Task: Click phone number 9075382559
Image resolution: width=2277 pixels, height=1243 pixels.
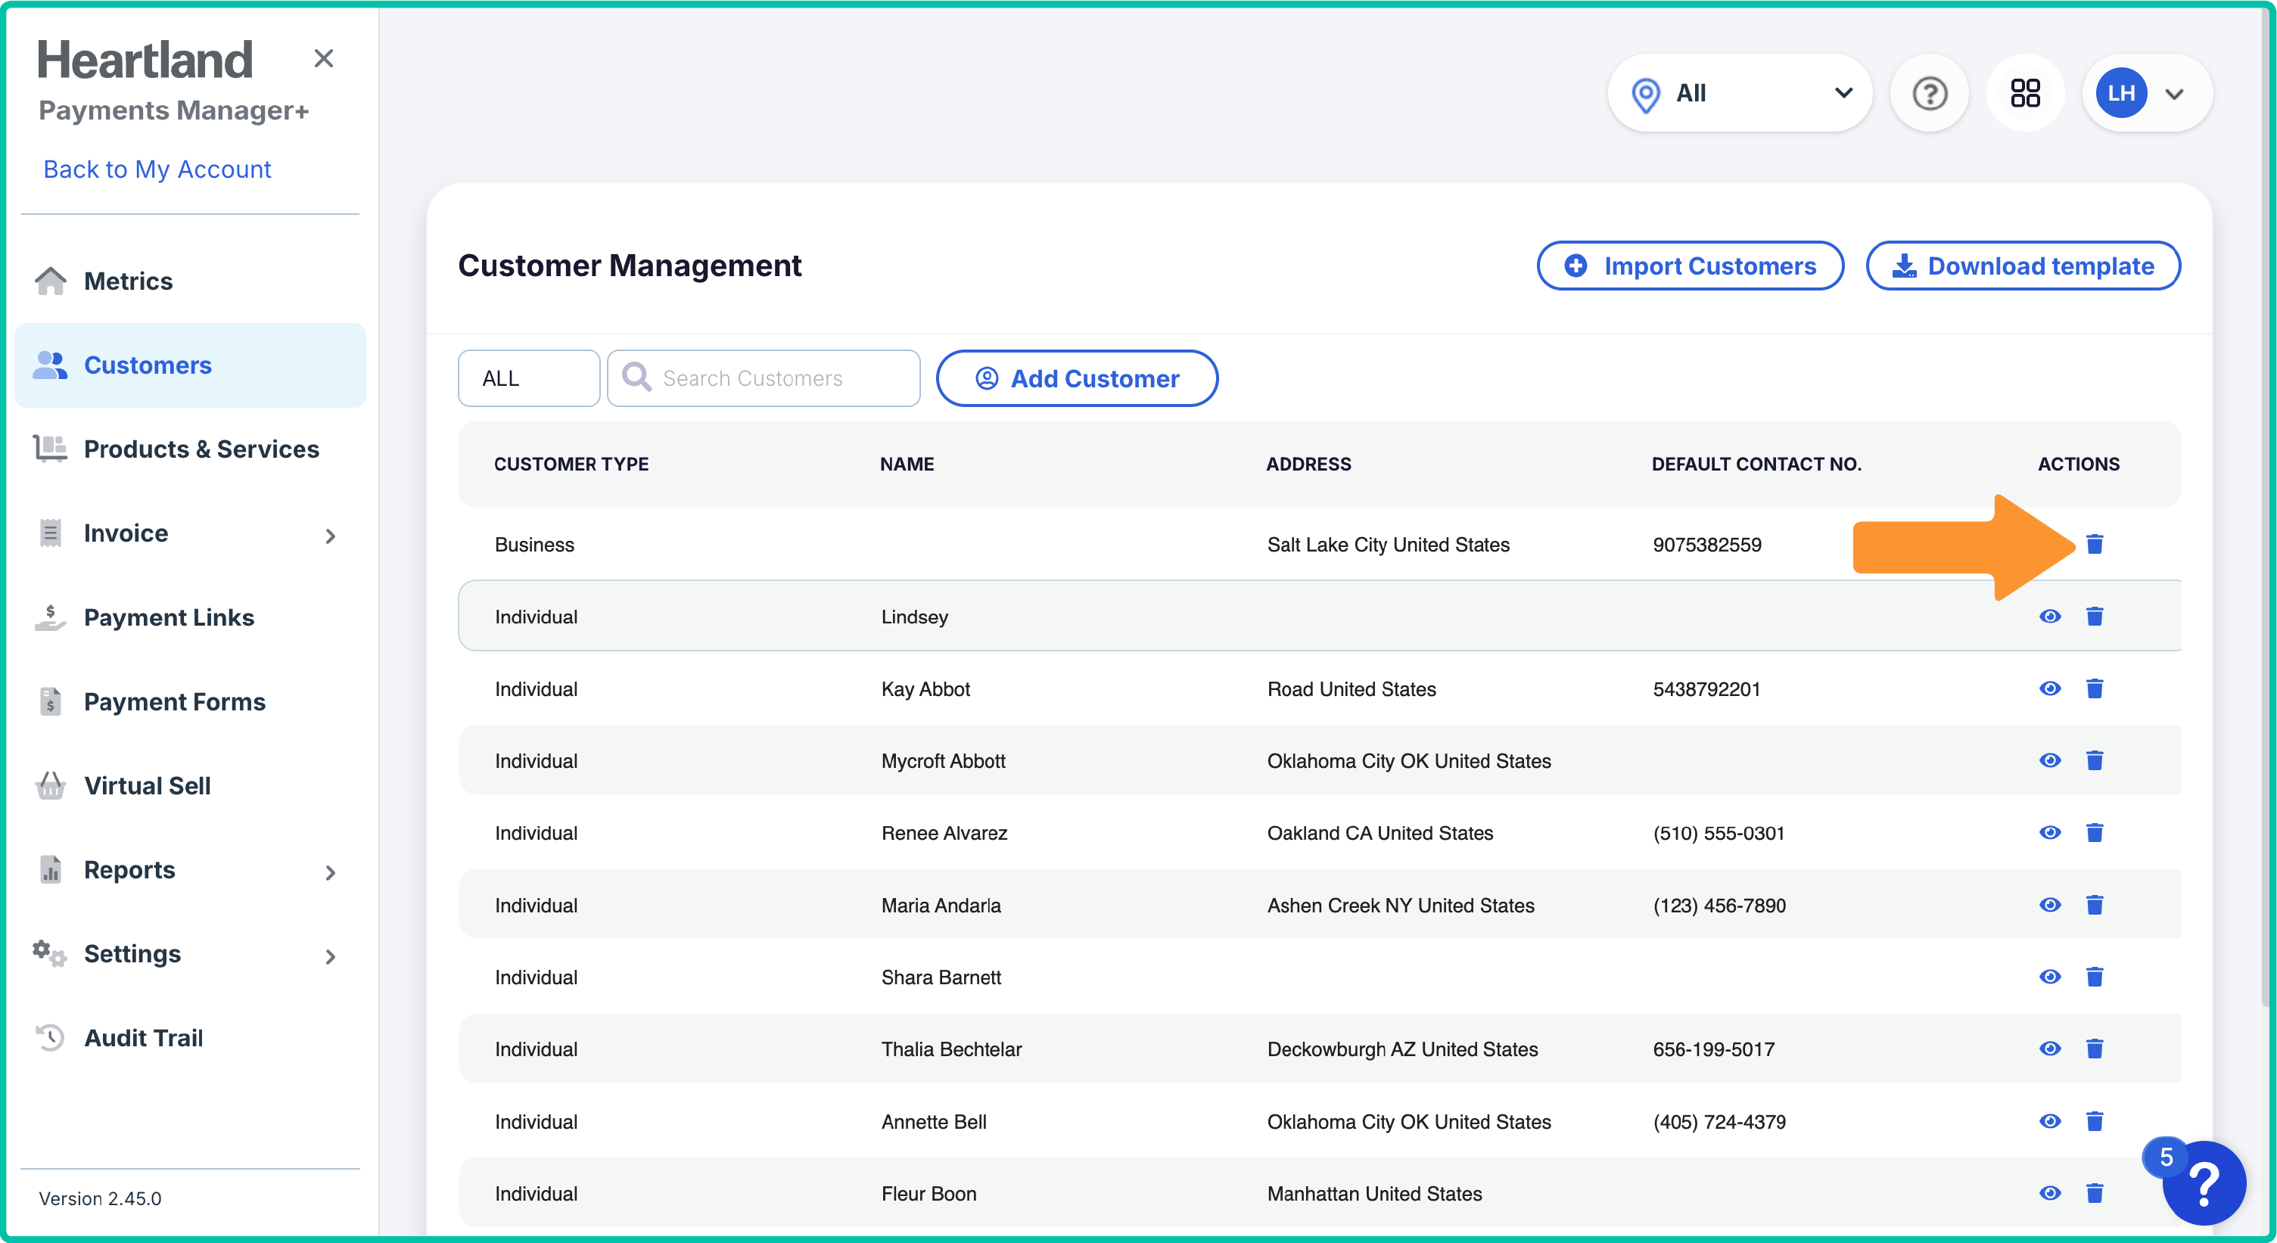Action: (x=1707, y=544)
